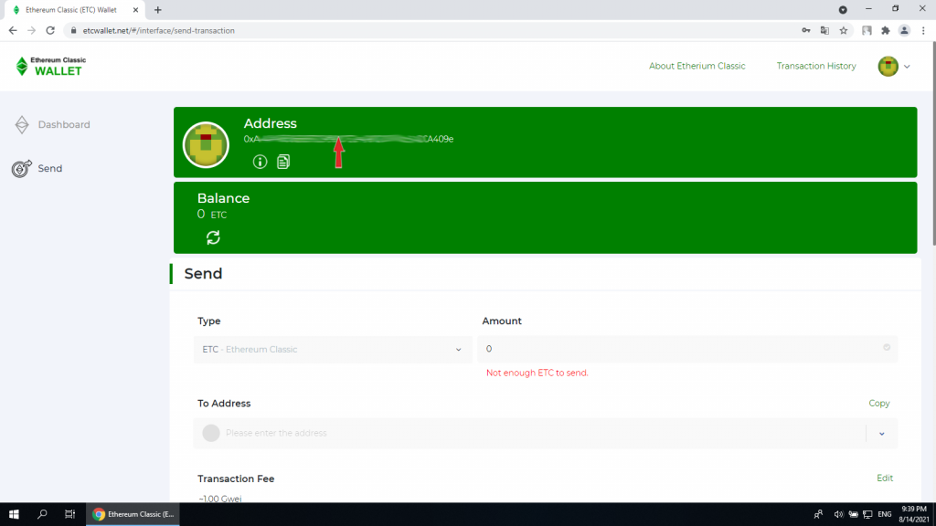Viewport: 936px width, 526px height.
Task: Click the Amount input field
Action: [676, 350]
